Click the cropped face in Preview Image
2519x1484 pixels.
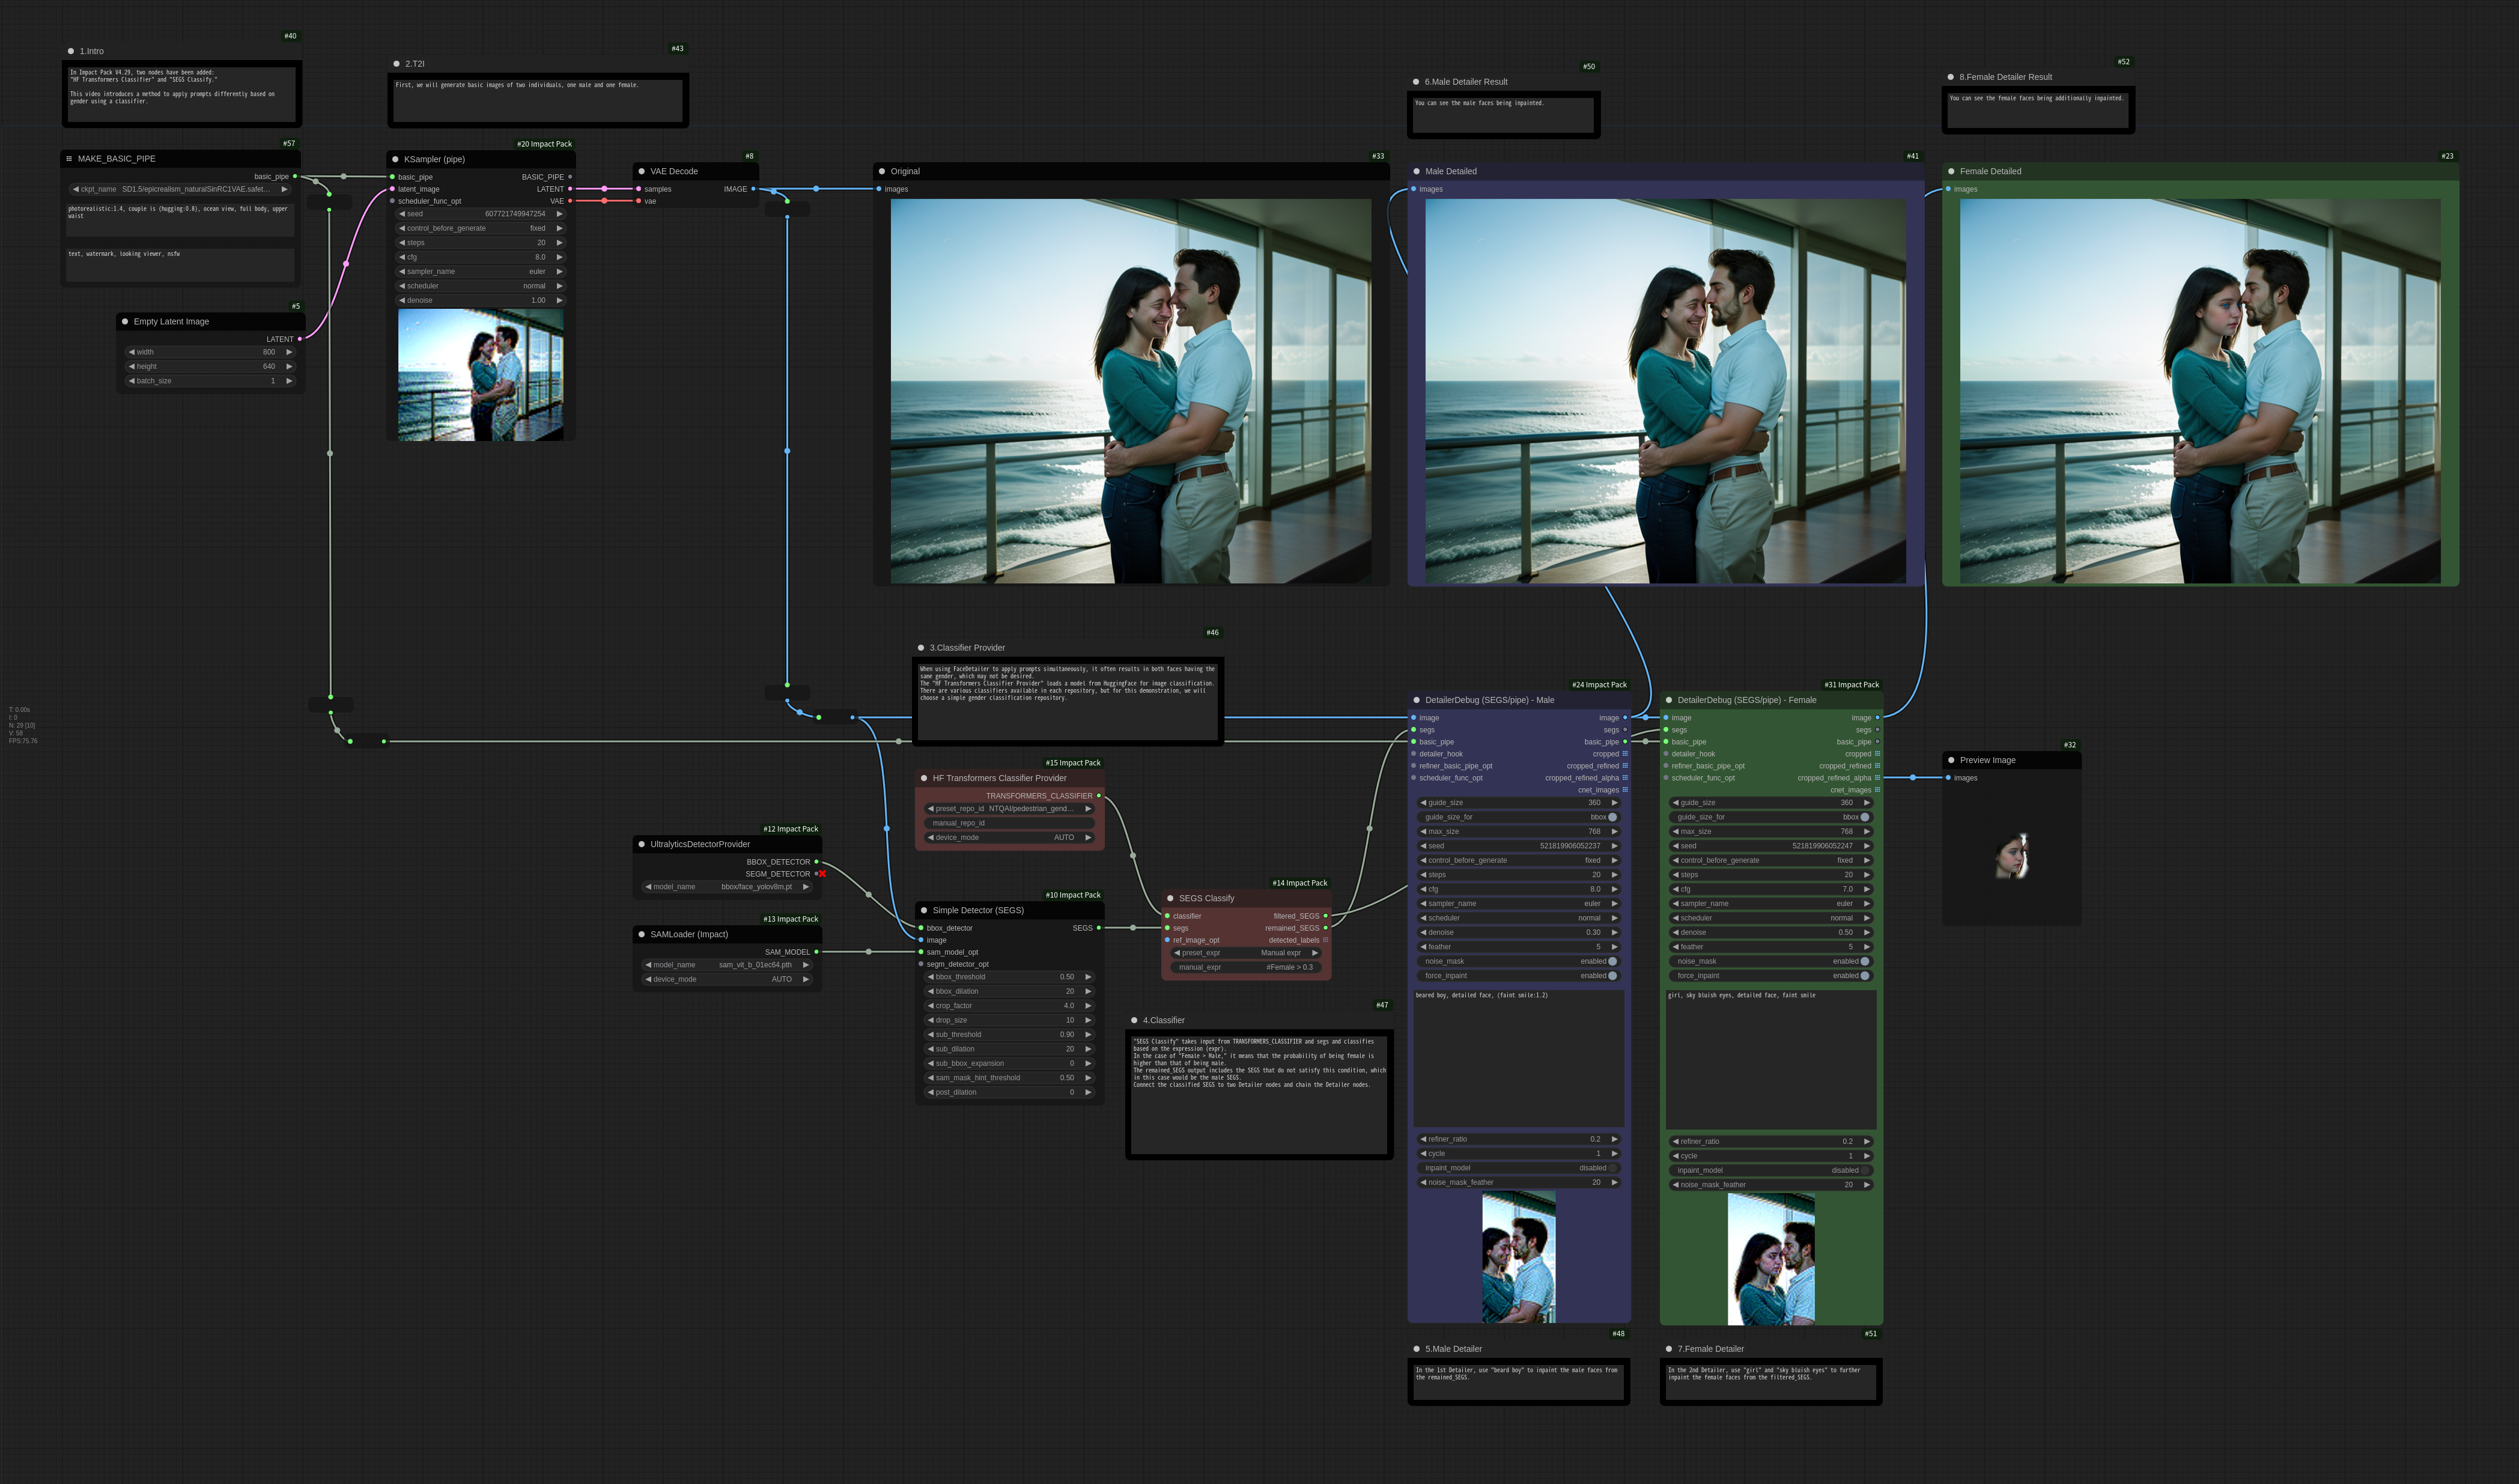2012,857
